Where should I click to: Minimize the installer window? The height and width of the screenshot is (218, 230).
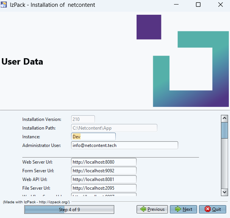click(x=176, y=5)
